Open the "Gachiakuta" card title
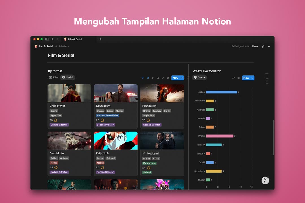 [x=56, y=153]
